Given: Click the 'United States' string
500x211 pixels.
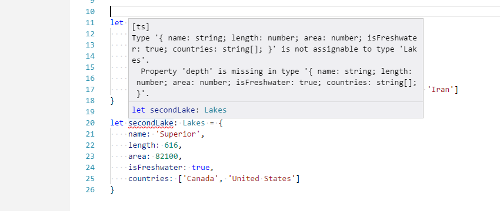Looking at the screenshot, I should tap(262, 178).
